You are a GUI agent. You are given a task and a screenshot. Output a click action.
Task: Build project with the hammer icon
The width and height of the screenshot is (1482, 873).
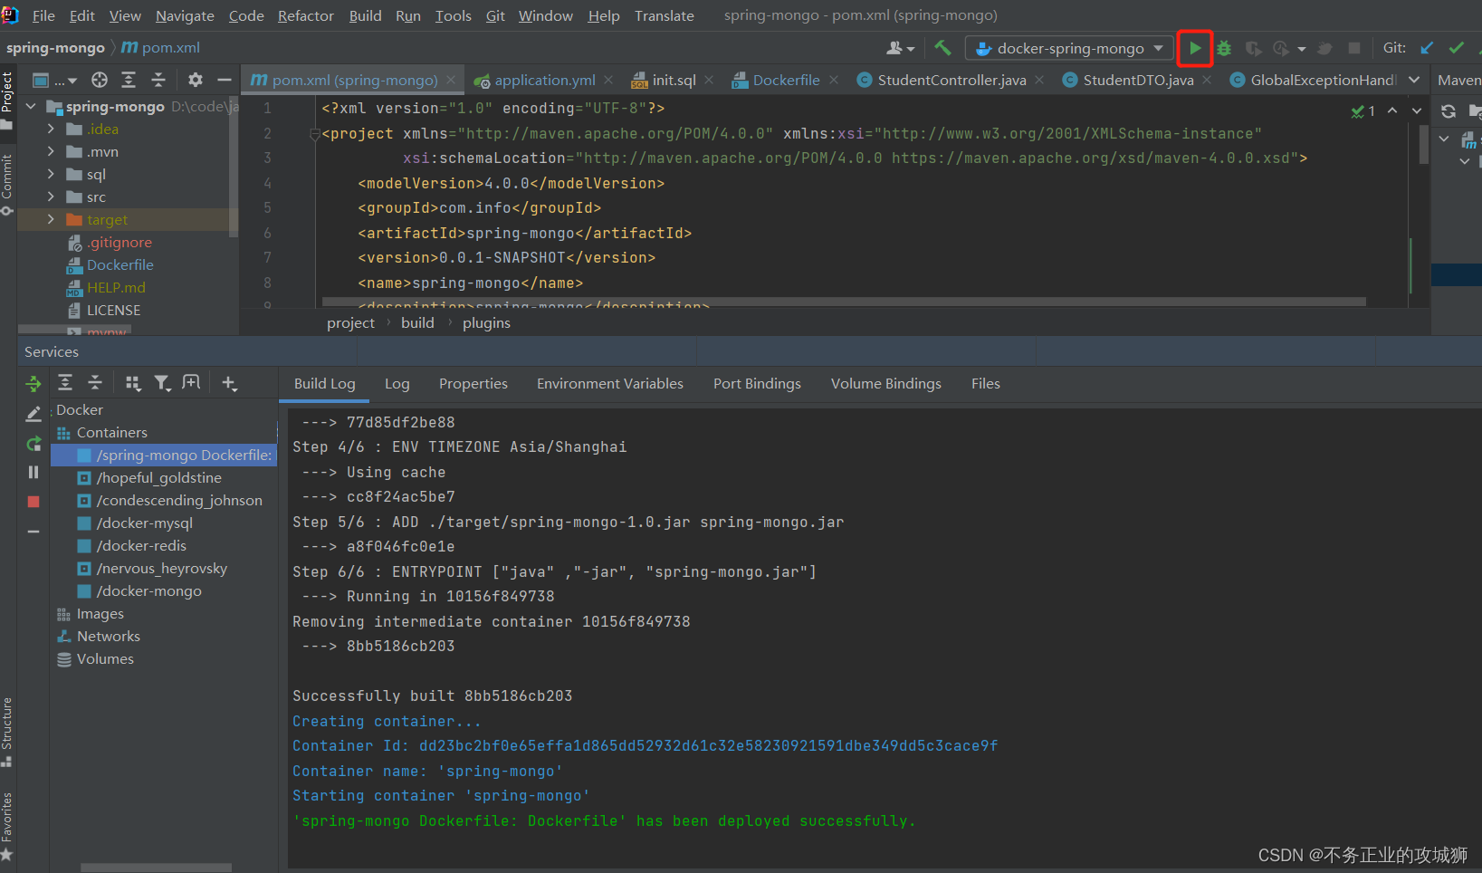tap(942, 48)
